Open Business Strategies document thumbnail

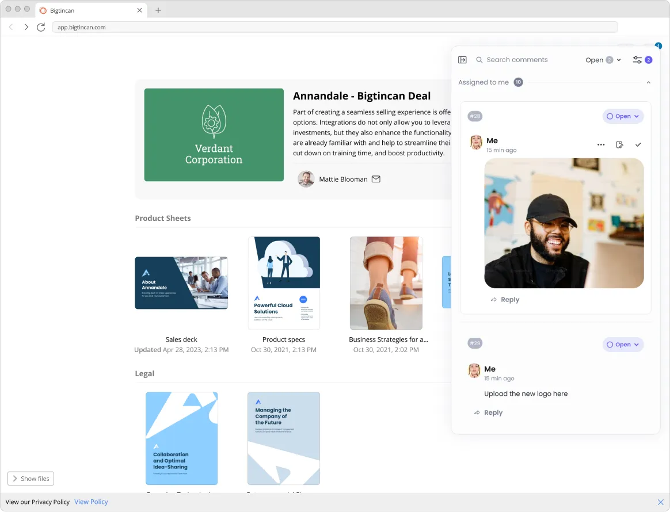[x=386, y=283]
